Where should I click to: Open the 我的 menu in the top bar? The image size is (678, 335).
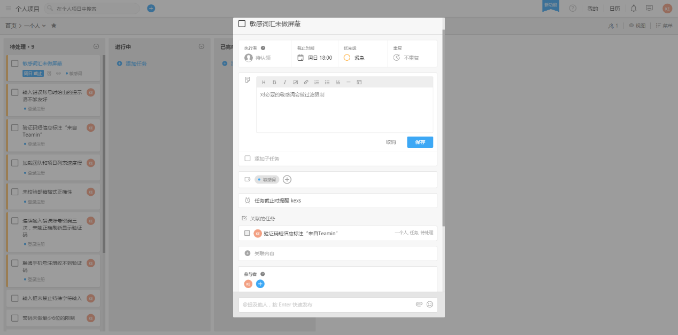tap(592, 9)
